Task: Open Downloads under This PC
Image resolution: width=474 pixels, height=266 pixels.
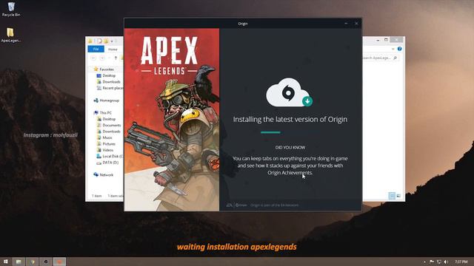Action: tap(108, 132)
